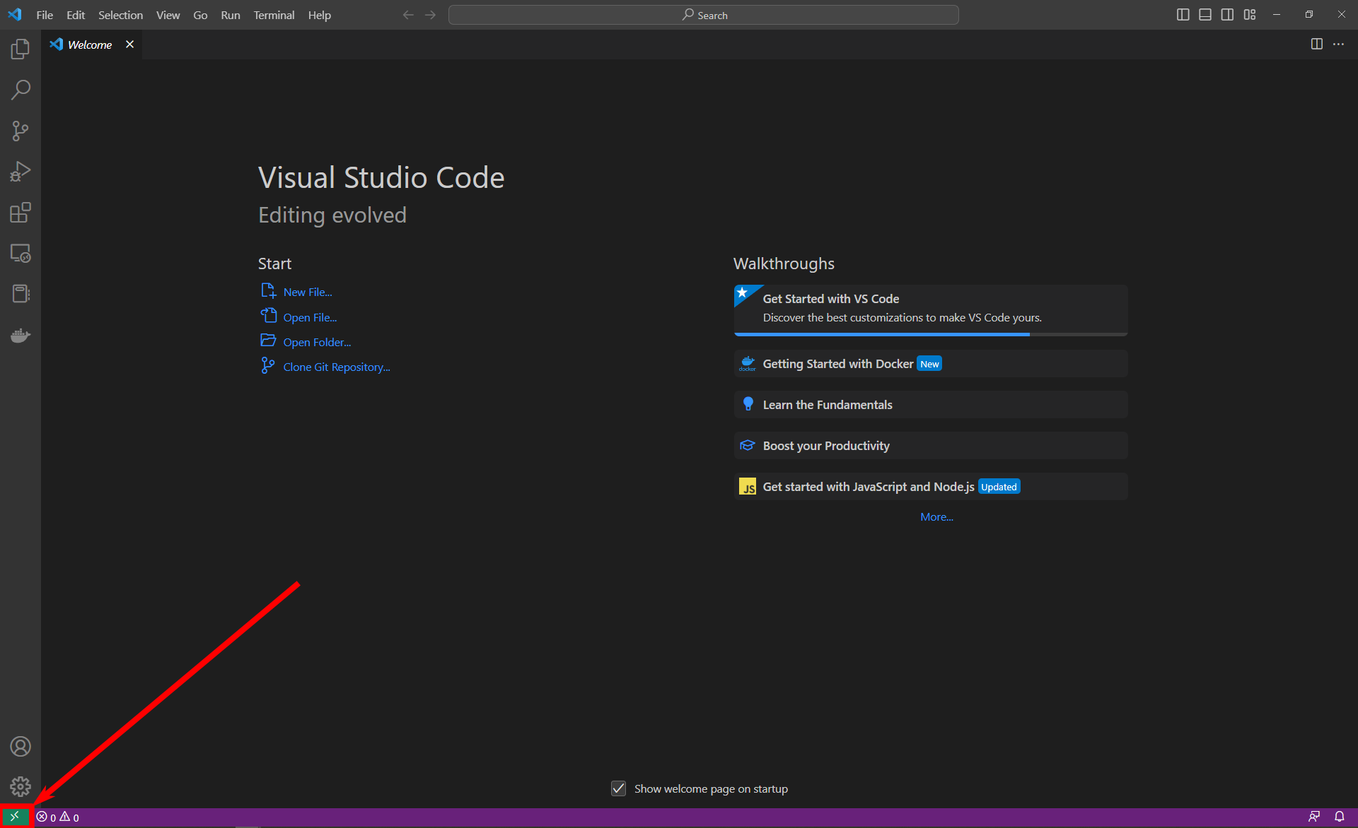1358x828 pixels.
Task: Click the New File... link
Action: point(308,292)
